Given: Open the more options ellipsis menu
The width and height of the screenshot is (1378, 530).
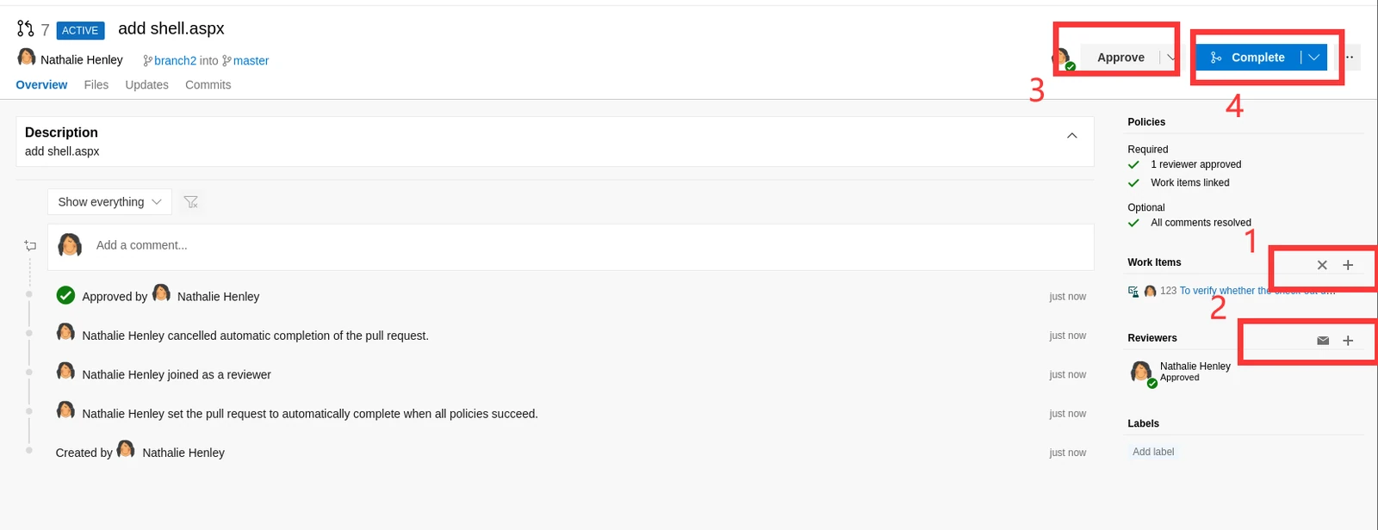Looking at the screenshot, I should point(1350,58).
